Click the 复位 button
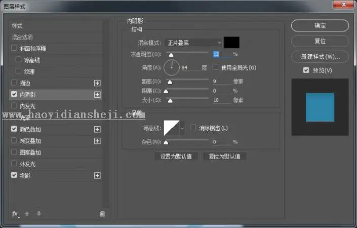The height and width of the screenshot is (228, 357). click(320, 41)
